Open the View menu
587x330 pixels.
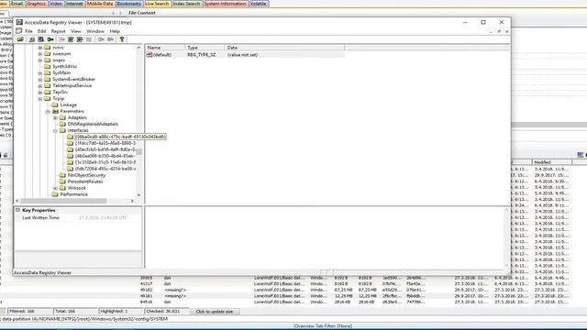[76, 31]
